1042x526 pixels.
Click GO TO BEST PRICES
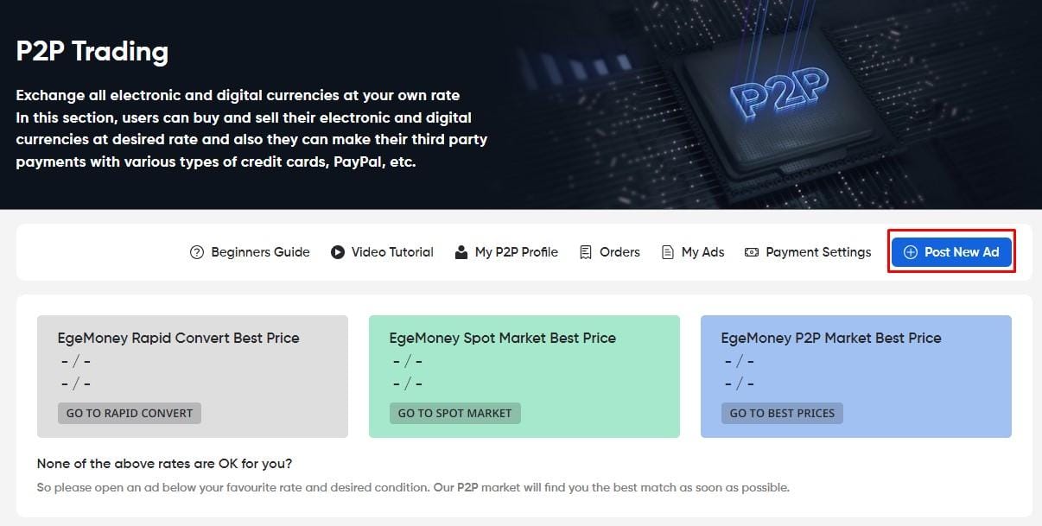pyautogui.click(x=781, y=413)
